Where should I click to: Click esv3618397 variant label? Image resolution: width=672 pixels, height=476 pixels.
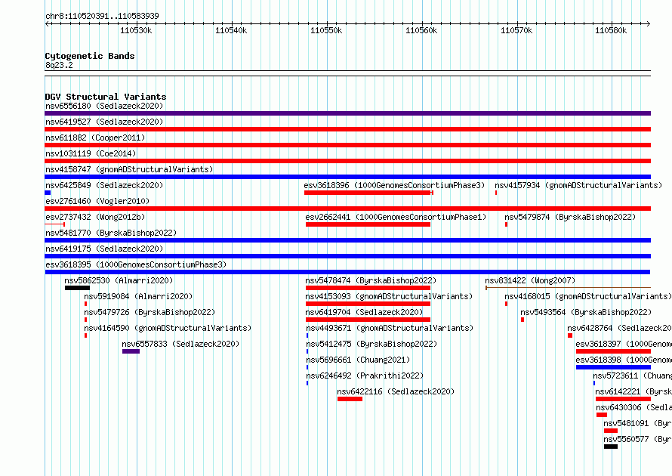(x=624, y=344)
